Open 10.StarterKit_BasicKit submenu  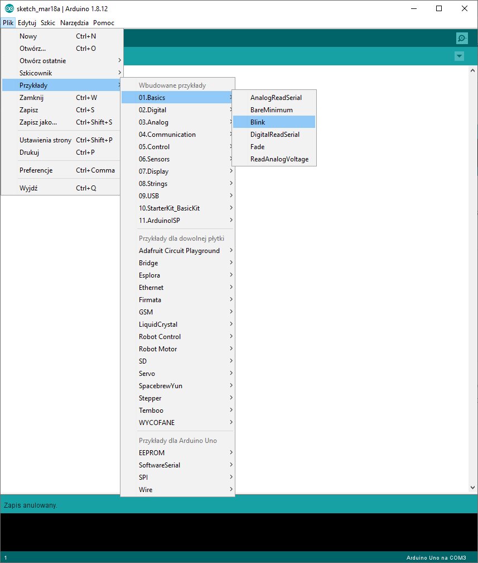177,208
